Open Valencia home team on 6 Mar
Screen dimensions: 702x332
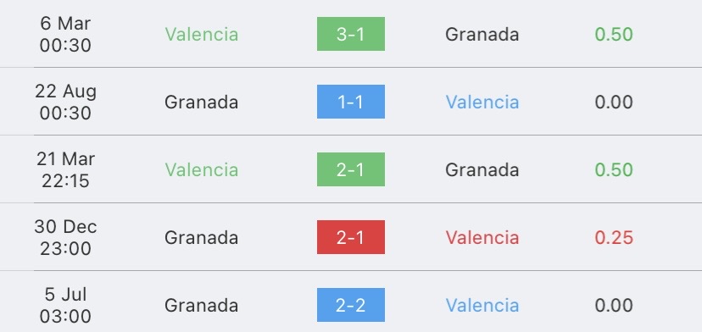click(202, 35)
